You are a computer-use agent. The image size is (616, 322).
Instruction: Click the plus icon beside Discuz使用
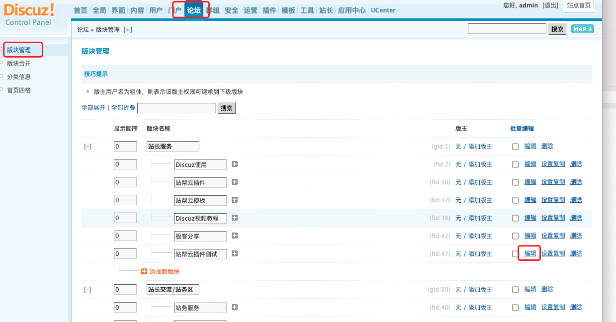tap(235, 164)
